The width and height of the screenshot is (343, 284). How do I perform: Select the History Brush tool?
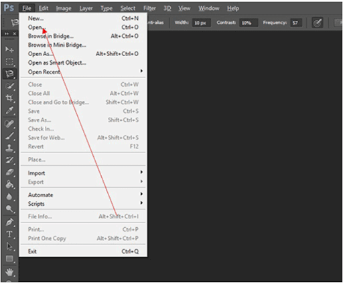click(x=9, y=160)
